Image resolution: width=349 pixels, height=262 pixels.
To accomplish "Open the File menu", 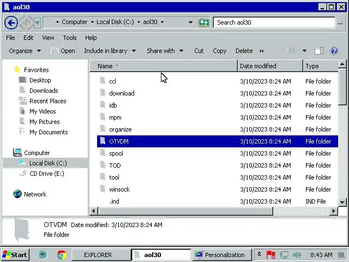I will pyautogui.click(x=10, y=38).
